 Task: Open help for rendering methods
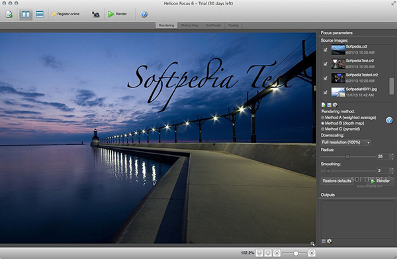(389, 120)
